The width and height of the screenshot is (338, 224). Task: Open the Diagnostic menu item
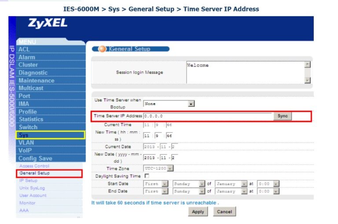click(51, 73)
